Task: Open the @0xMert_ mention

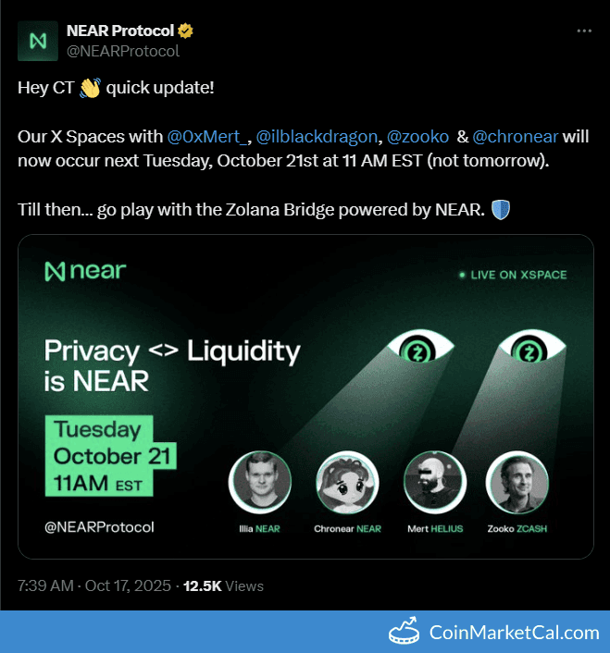Action: click(x=208, y=137)
